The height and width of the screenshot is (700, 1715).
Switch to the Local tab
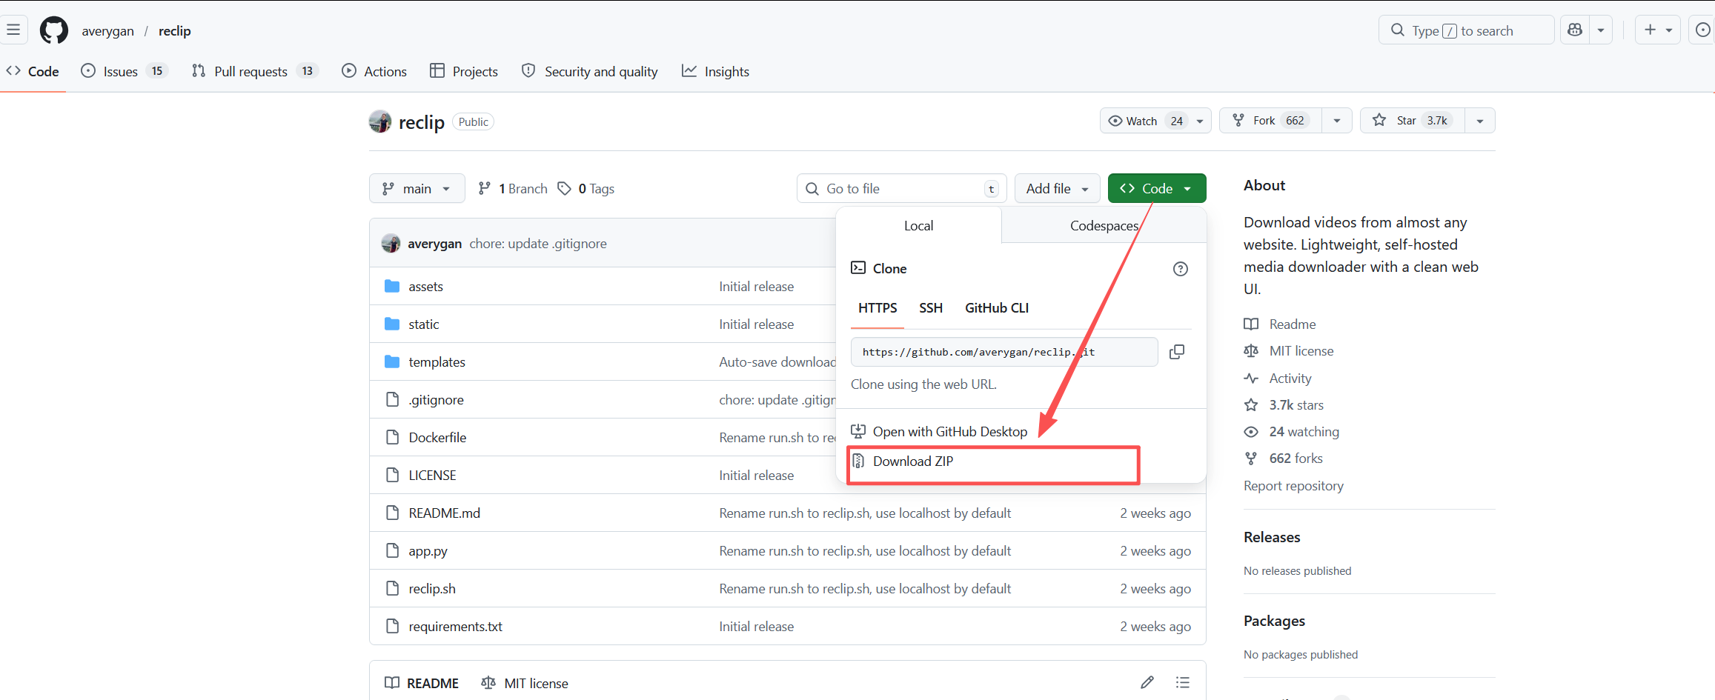tap(919, 226)
